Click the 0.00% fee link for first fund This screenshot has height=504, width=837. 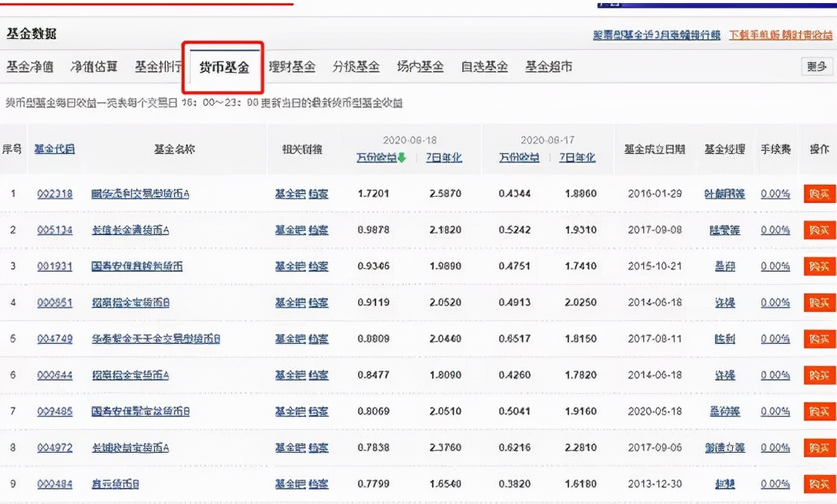click(x=775, y=194)
